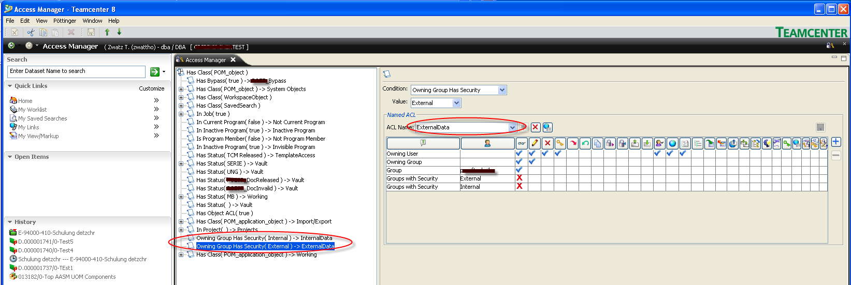The image size is (851, 285).
Task: Run search with green arrow button
Action: pos(154,71)
